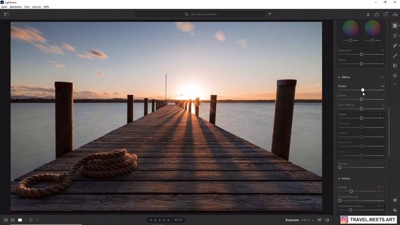Click the right color grading wheel

pyautogui.click(x=372, y=28)
